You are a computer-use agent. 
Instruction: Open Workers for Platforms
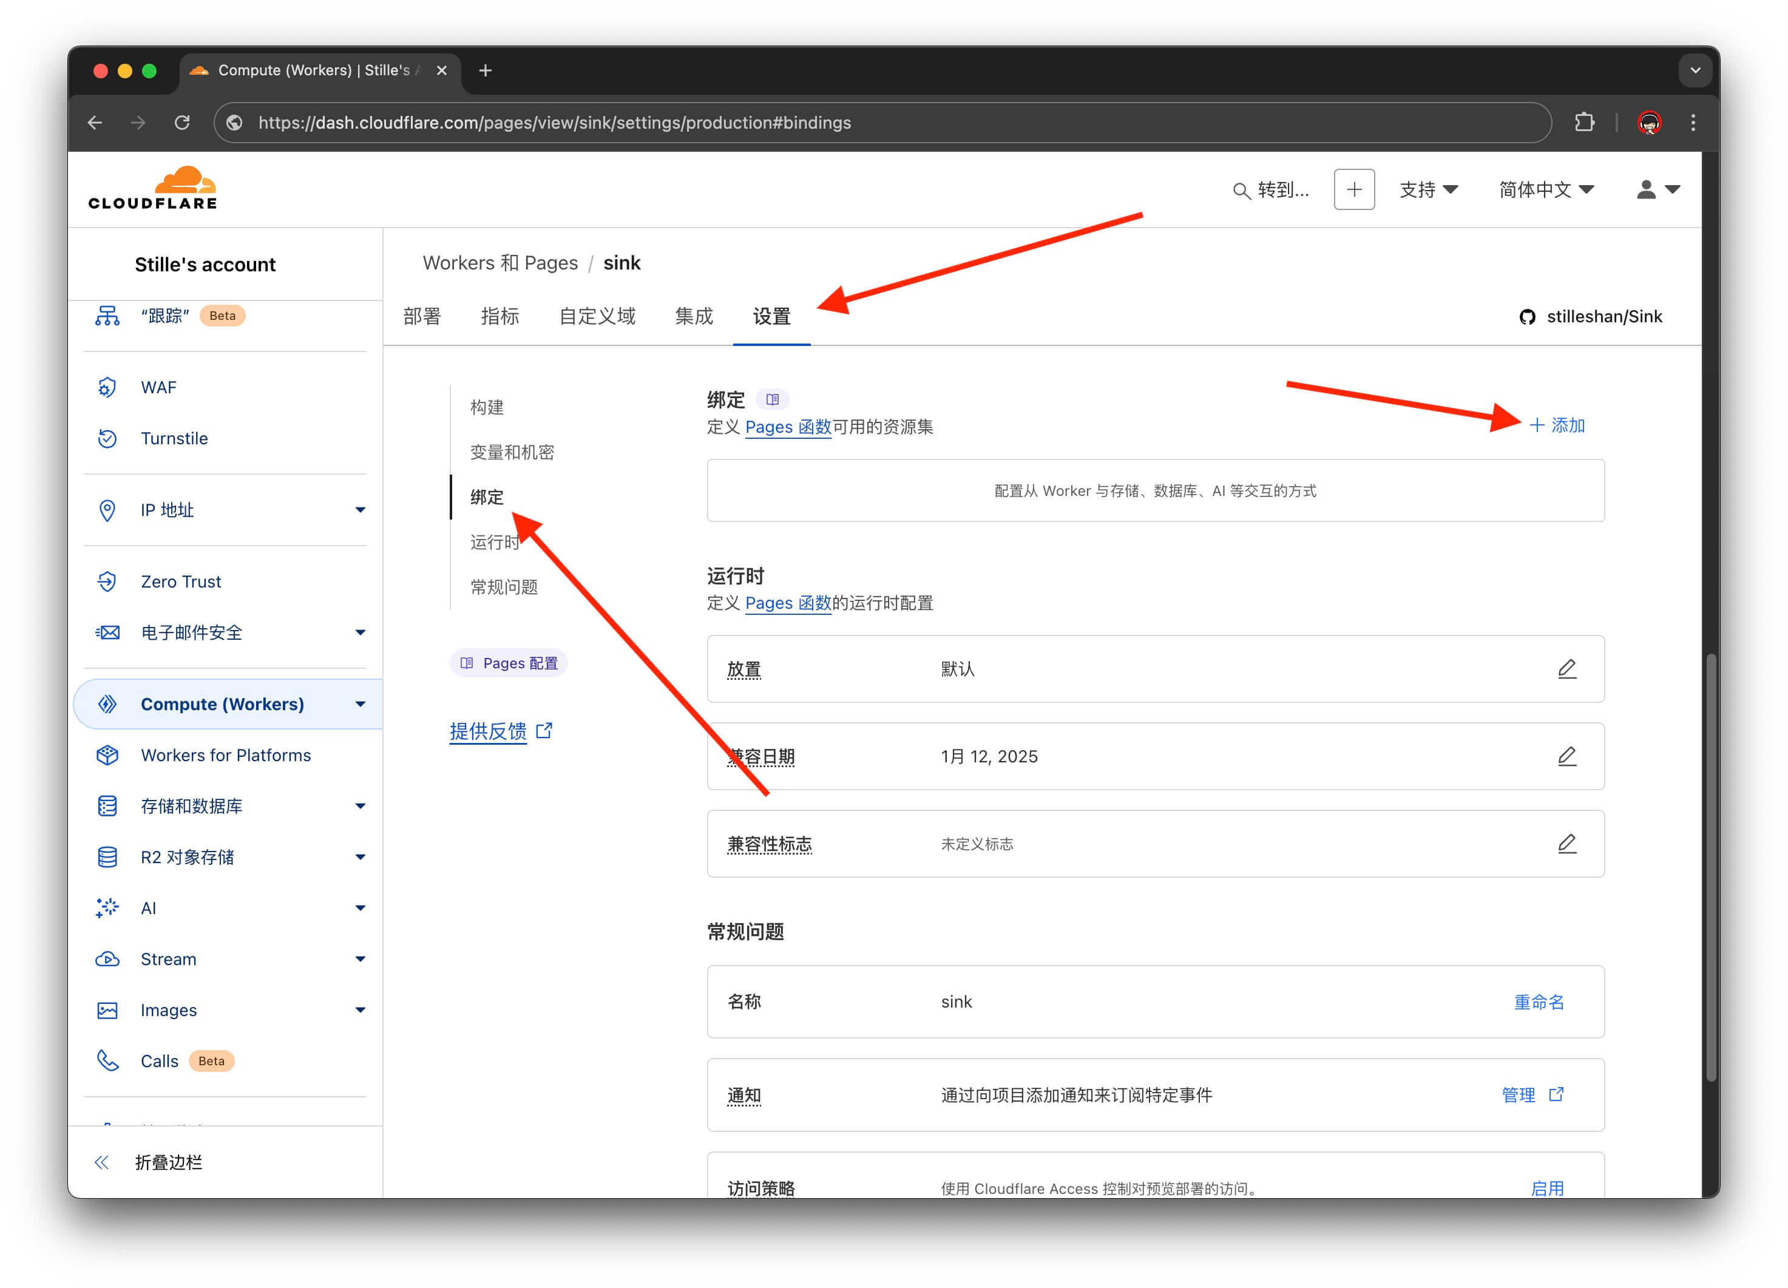[x=225, y=755]
